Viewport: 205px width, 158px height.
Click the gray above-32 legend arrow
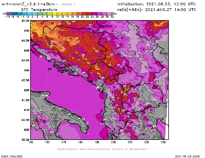click(115, 14)
